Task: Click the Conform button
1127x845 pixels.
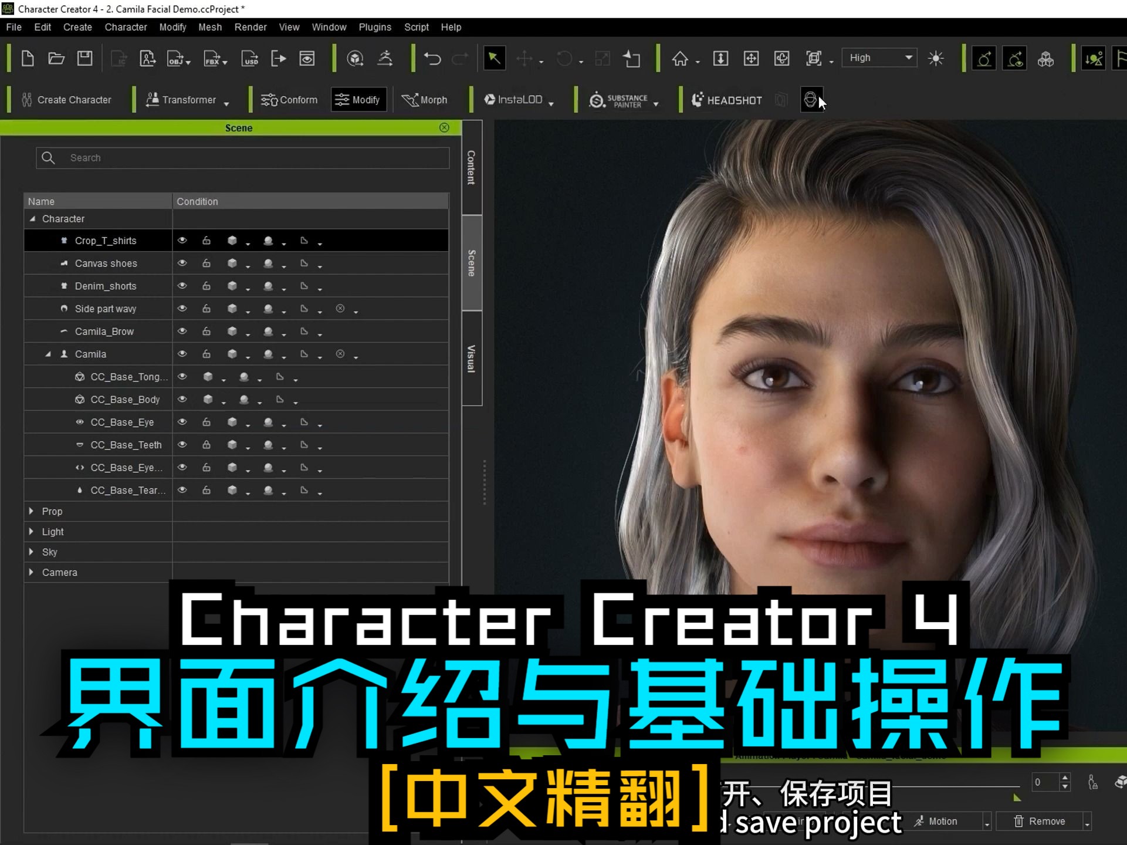Action: point(289,100)
